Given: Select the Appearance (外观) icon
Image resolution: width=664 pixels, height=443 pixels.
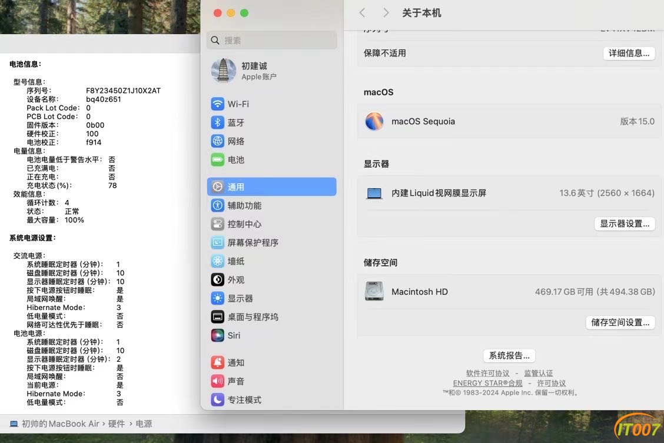Looking at the screenshot, I should click(x=217, y=279).
